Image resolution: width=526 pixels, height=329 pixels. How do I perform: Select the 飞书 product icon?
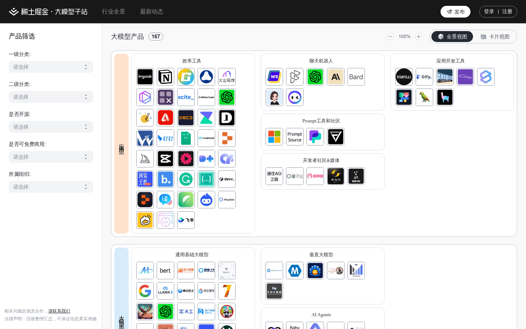point(186,220)
